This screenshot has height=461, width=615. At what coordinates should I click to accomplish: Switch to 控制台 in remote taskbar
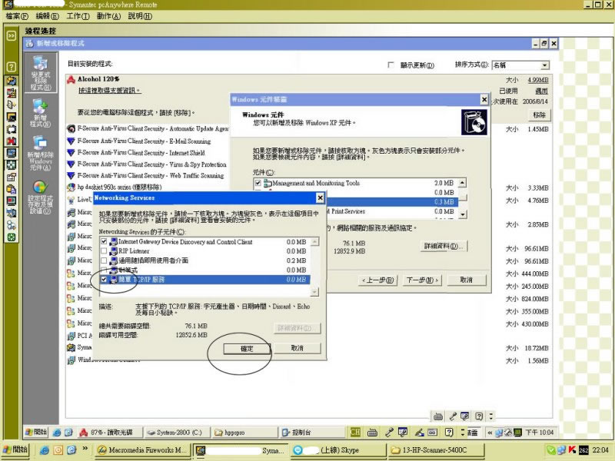click(313, 433)
